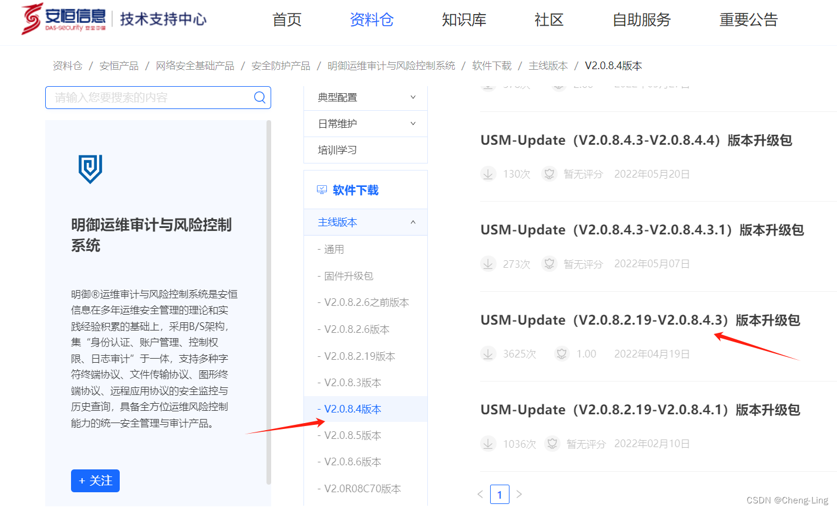Click 软件下载 sidebar heading
The width and height of the screenshot is (837, 511).
tap(356, 190)
